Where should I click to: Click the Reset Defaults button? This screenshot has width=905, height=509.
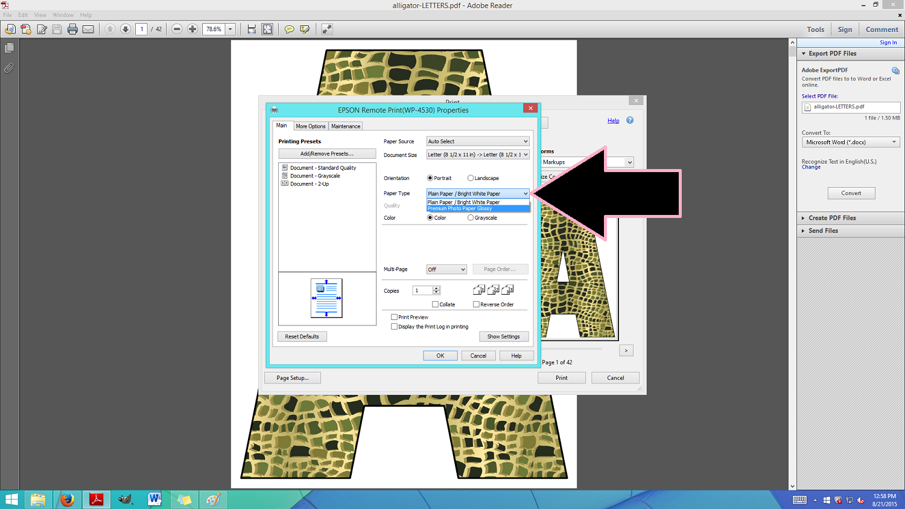[x=302, y=337]
